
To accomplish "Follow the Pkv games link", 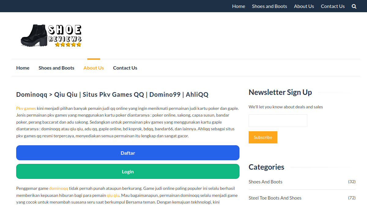I will [x=26, y=108].
